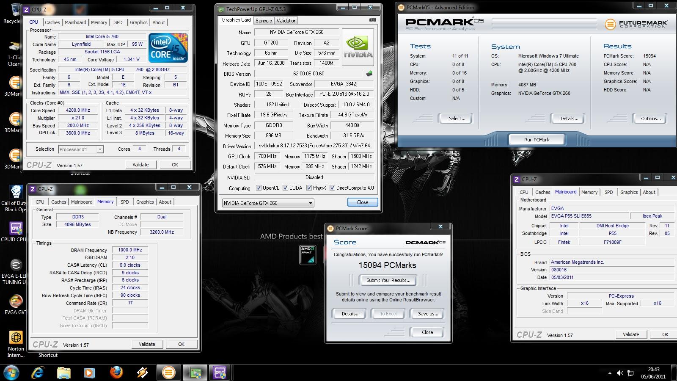This screenshot has height=381, width=677.
Task: Click Run PCMark button
Action: [x=537, y=140]
